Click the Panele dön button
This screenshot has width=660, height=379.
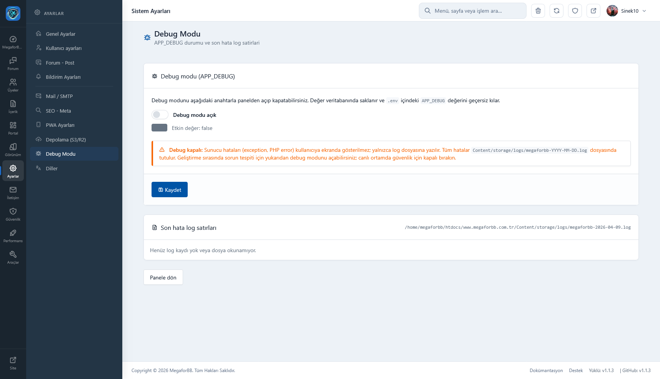[163, 278]
